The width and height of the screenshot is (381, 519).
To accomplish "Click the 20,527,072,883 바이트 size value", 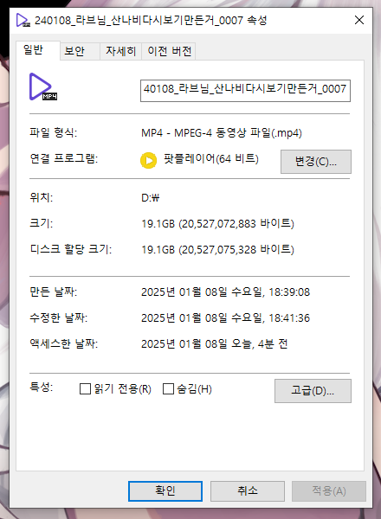I will tap(236, 224).
